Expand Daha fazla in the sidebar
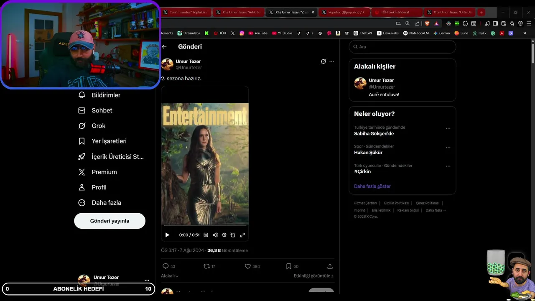 click(x=99, y=203)
